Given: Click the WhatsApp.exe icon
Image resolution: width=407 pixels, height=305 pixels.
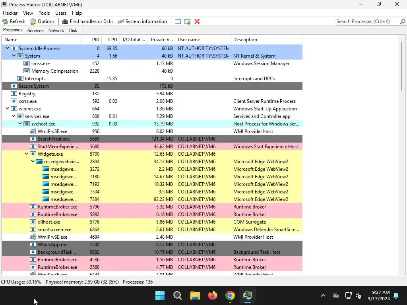Looking at the screenshot, I should 33,244.
